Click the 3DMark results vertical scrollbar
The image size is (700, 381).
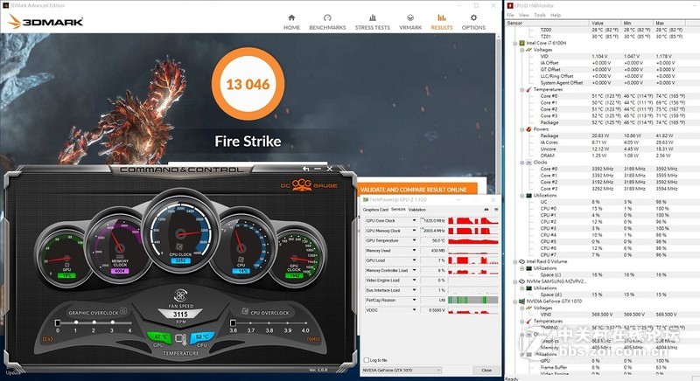498,115
